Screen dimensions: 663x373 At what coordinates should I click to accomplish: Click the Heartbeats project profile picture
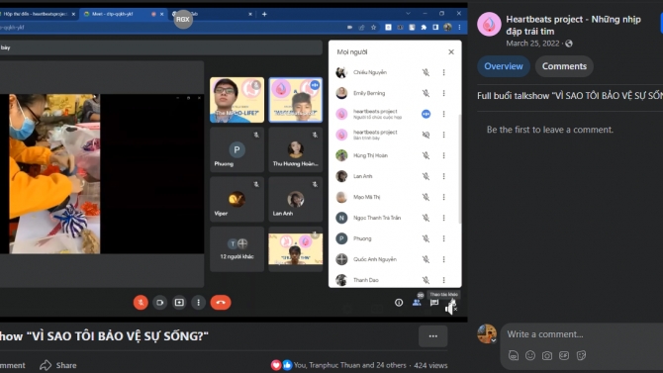489,24
